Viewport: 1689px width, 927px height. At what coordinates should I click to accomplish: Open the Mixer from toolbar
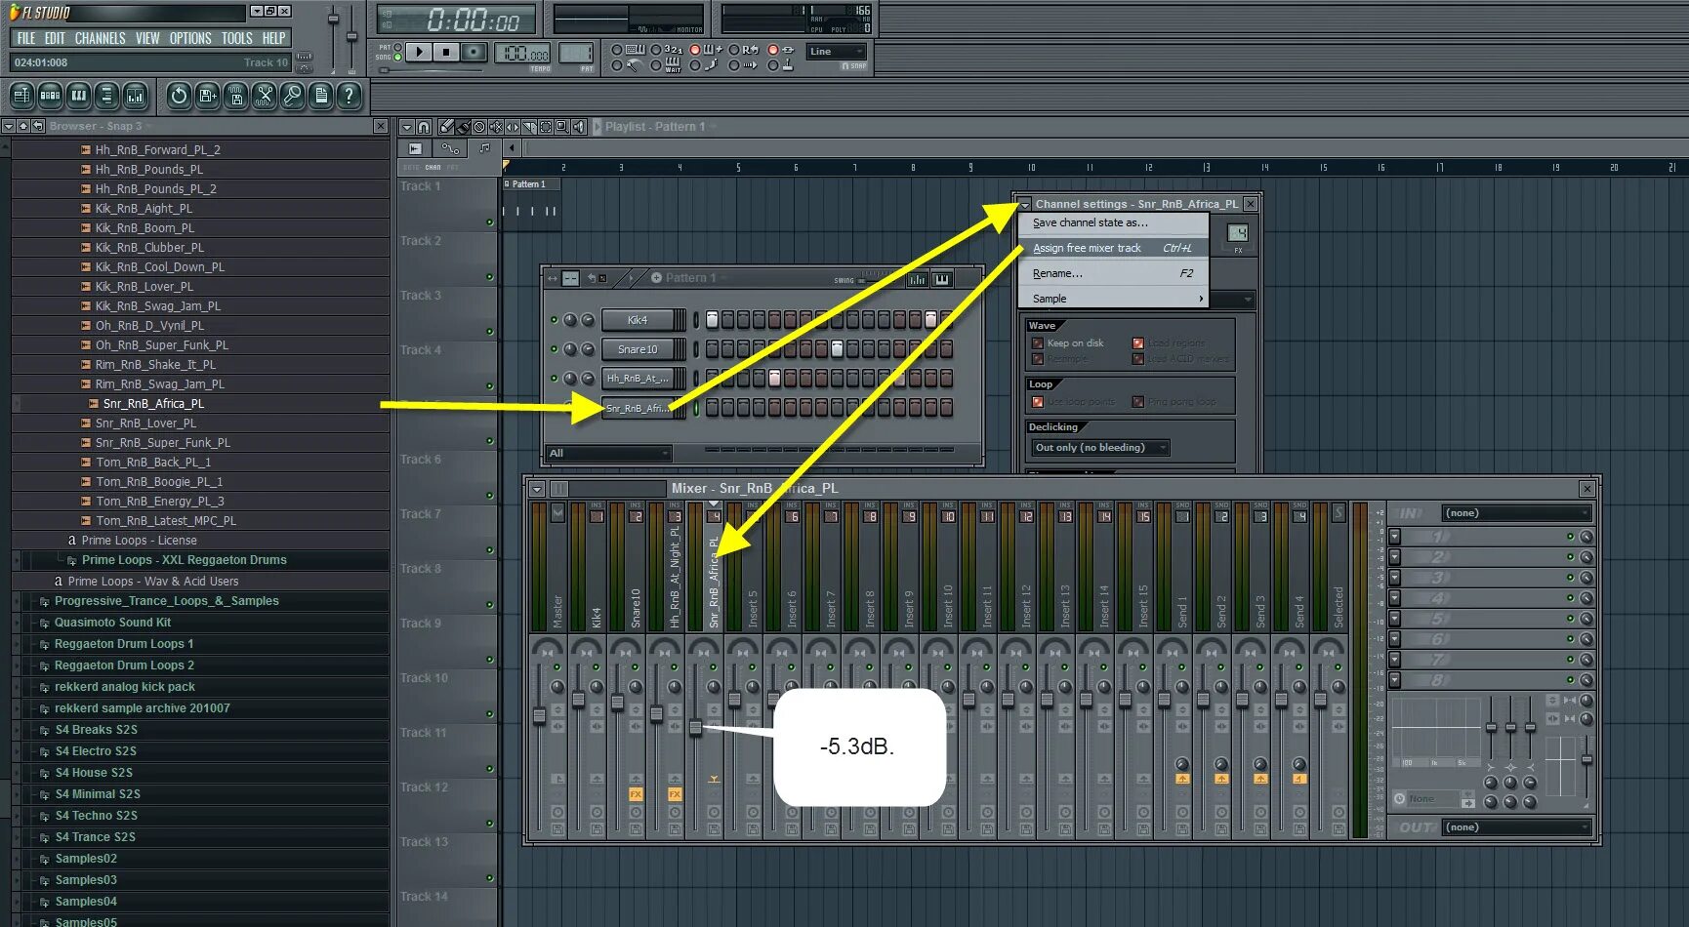click(x=136, y=96)
